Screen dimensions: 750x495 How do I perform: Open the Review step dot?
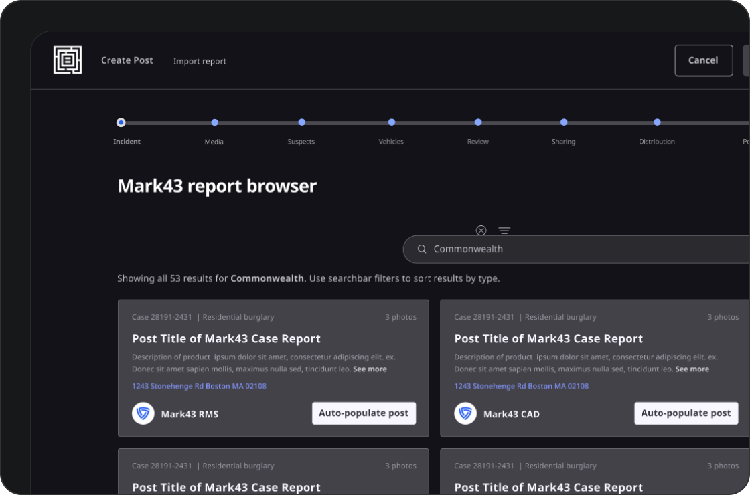(478, 122)
